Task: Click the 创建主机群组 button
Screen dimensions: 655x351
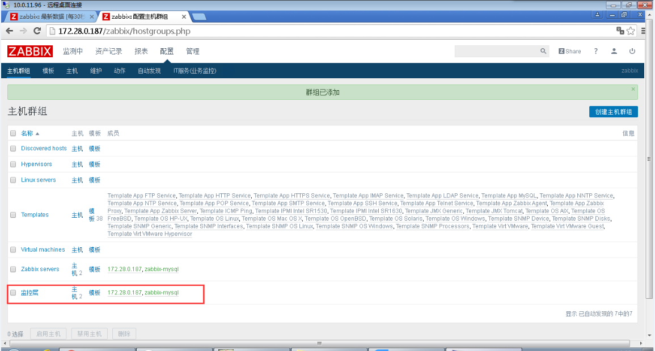Action: point(613,112)
